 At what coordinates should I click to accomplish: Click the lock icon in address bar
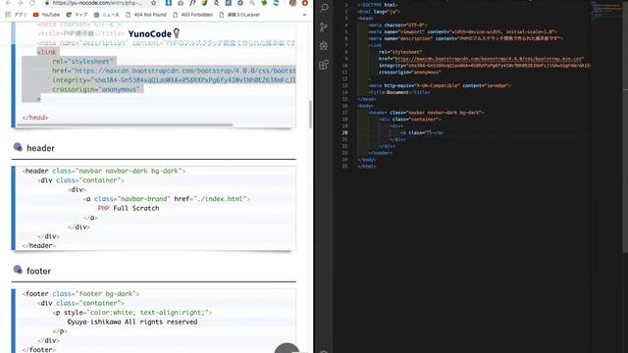pos(47,3)
